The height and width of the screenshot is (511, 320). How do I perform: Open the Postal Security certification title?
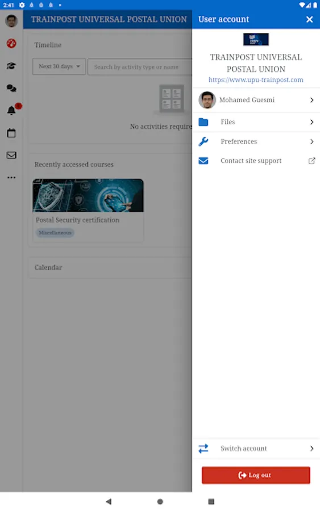[x=78, y=220]
